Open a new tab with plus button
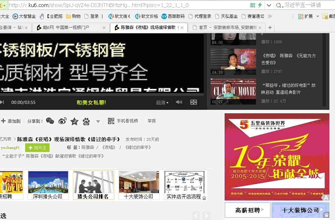 point(270,28)
